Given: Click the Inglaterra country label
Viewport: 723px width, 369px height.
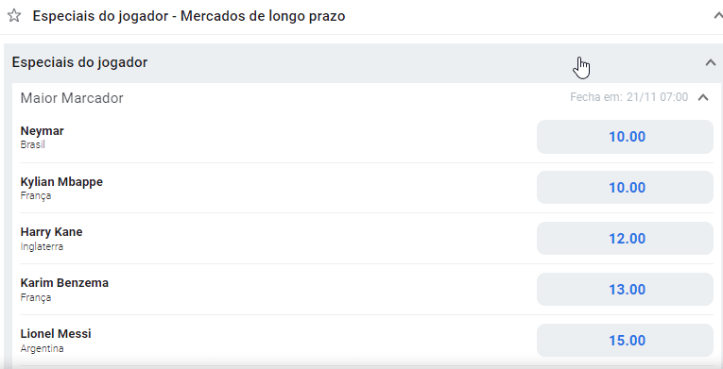Looking at the screenshot, I should point(42,246).
